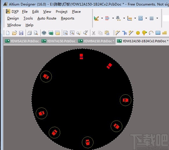Select the Place Arc tool icon

pos(151,33)
